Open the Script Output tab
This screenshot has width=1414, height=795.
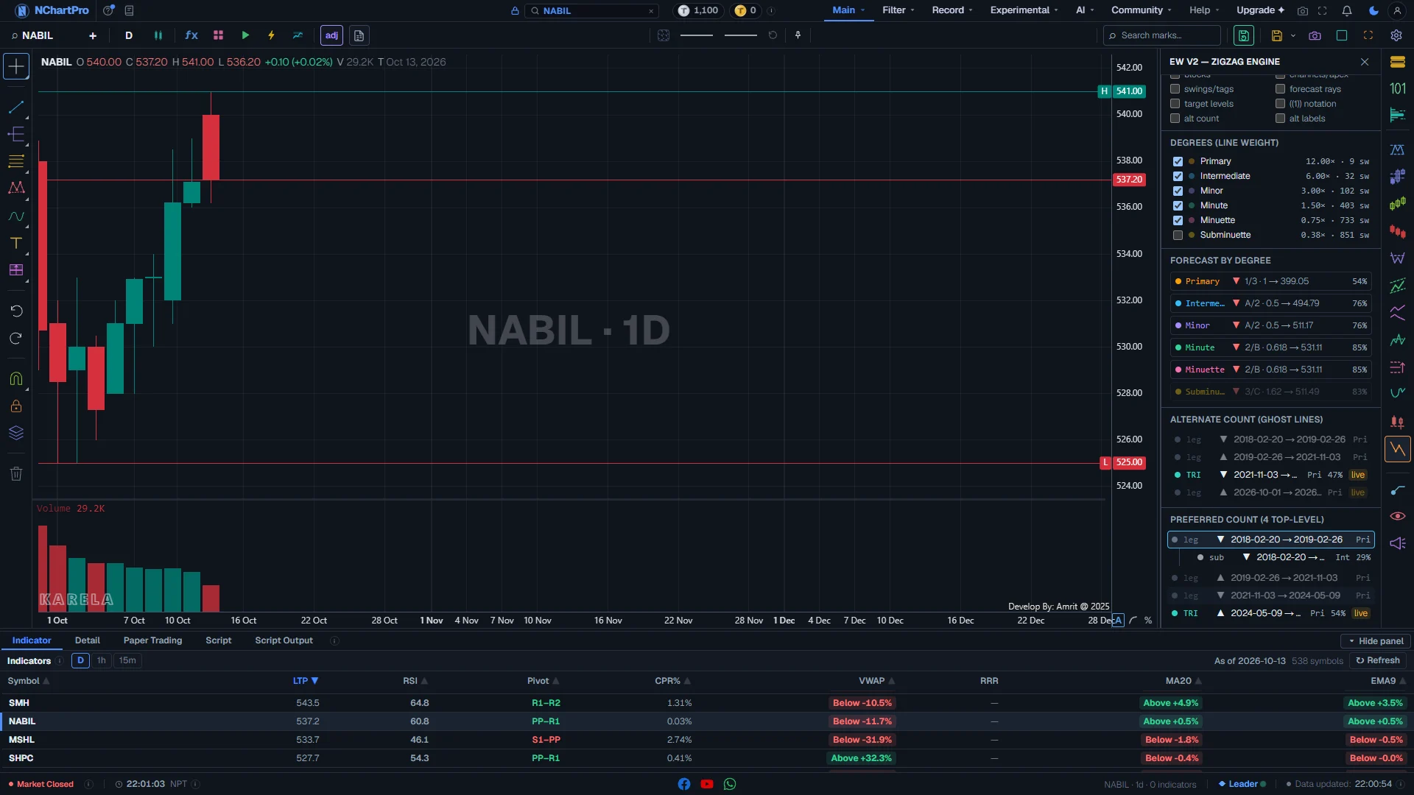(284, 640)
